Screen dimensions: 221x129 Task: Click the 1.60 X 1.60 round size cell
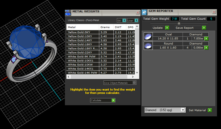point(168,48)
